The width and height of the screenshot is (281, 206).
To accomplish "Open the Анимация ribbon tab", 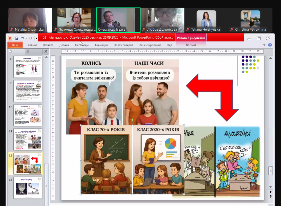I will click(x=101, y=45).
